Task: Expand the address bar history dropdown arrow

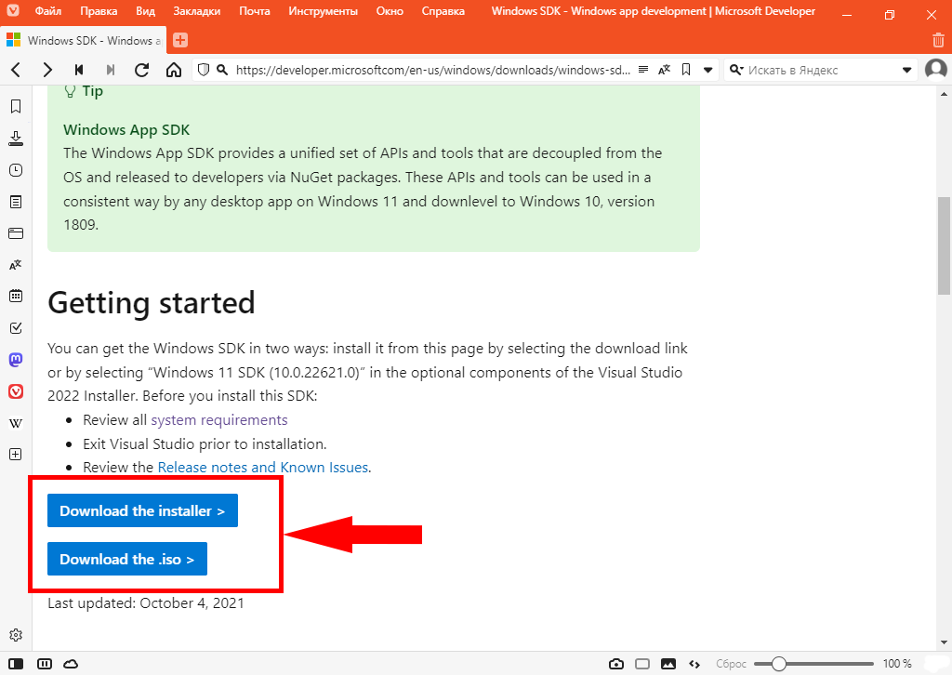Action: tap(708, 70)
